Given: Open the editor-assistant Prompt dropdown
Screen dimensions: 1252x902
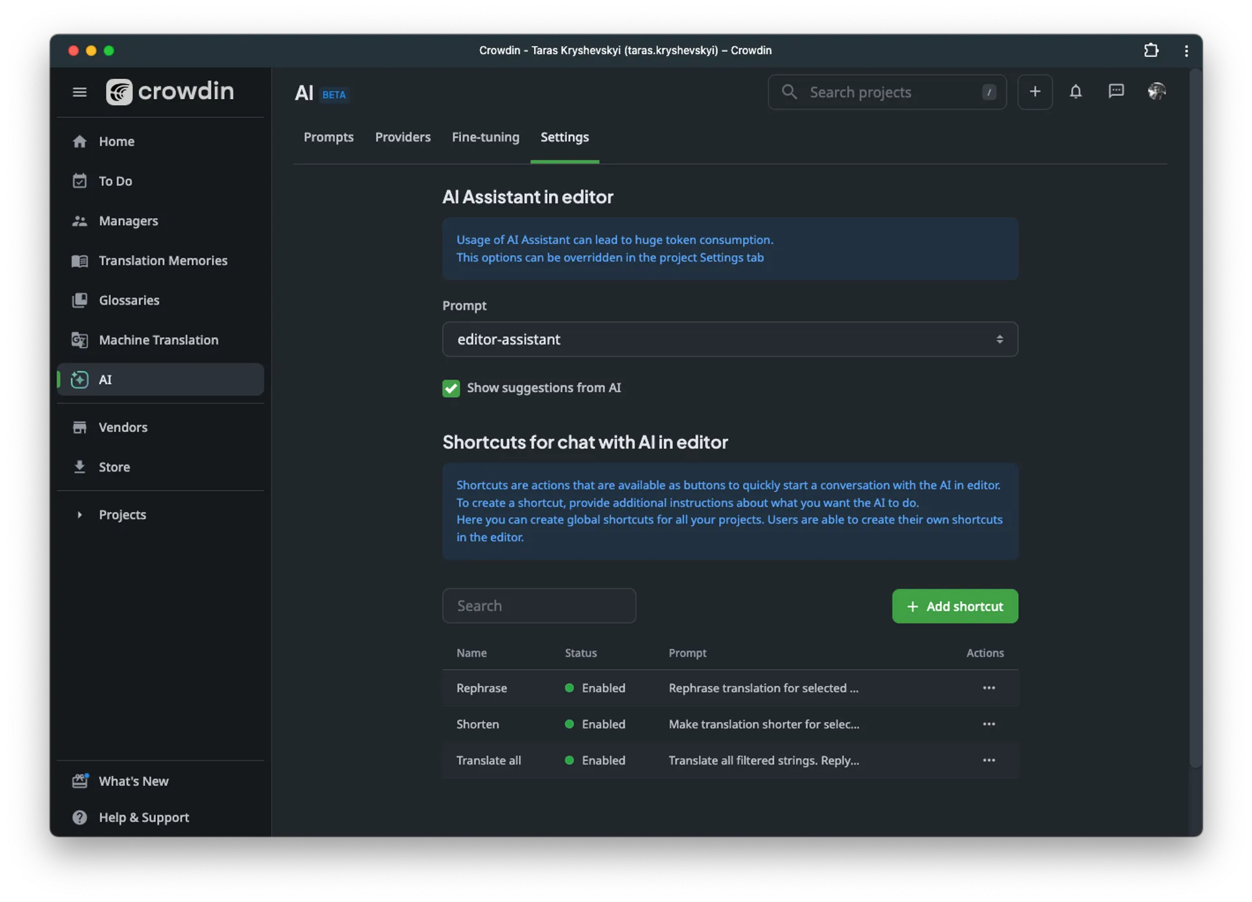Looking at the screenshot, I should (x=730, y=339).
